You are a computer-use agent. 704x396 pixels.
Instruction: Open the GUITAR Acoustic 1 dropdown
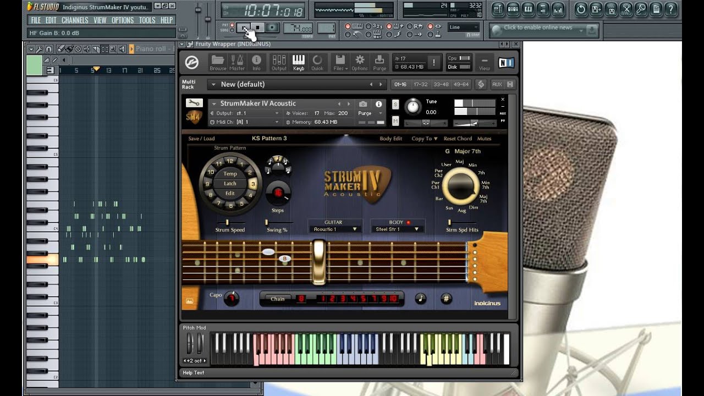(334, 229)
